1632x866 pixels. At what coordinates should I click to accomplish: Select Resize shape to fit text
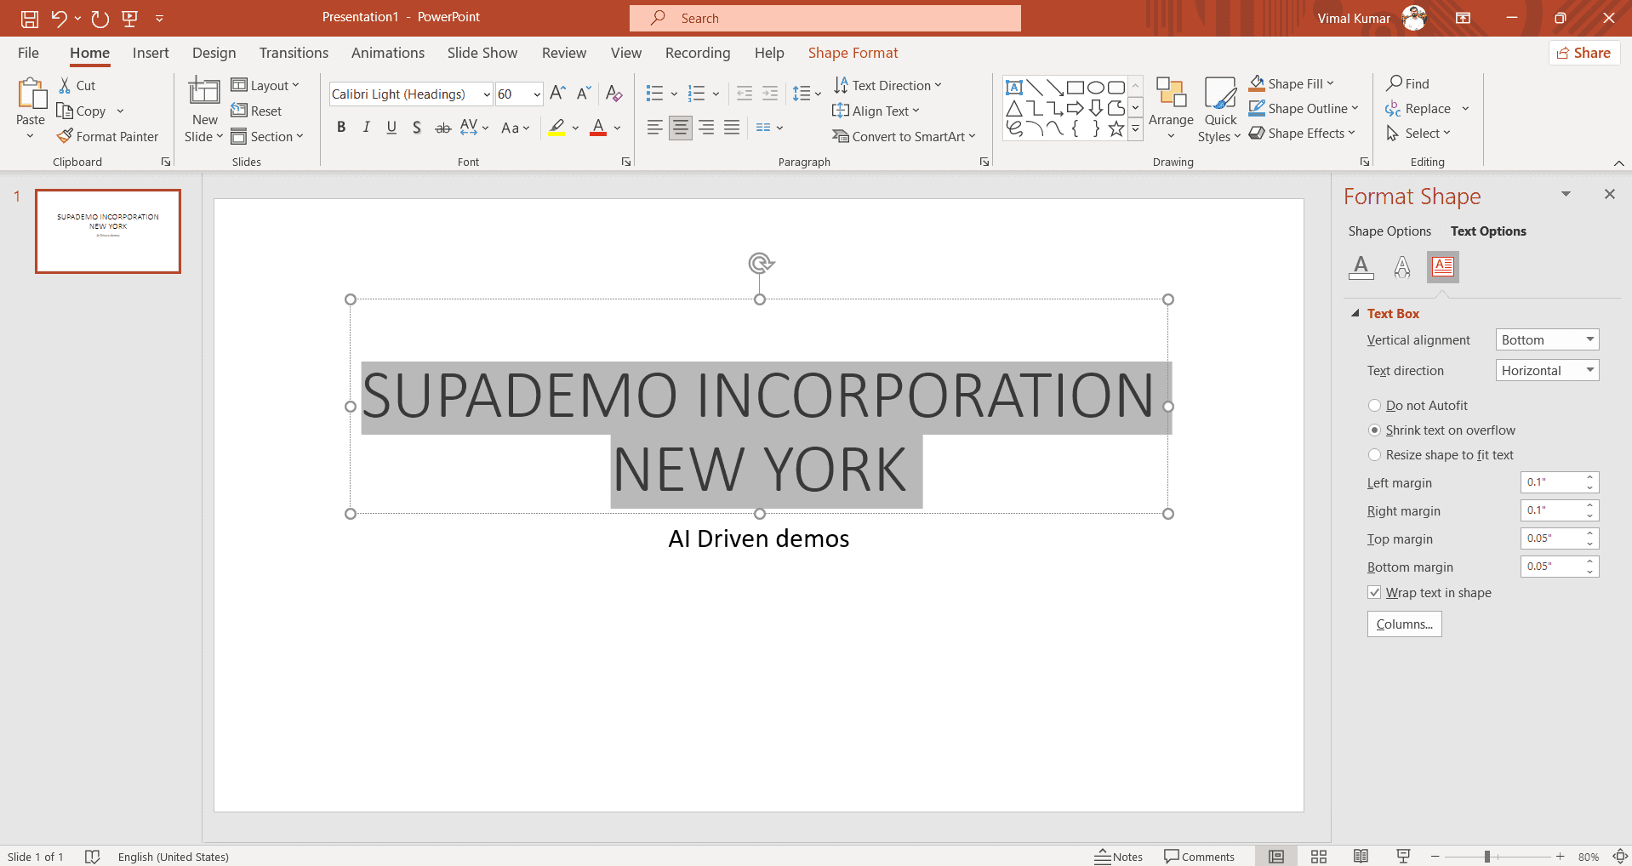click(1374, 455)
